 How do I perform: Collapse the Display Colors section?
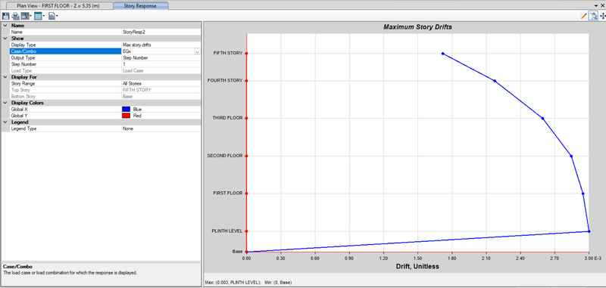click(x=5, y=103)
